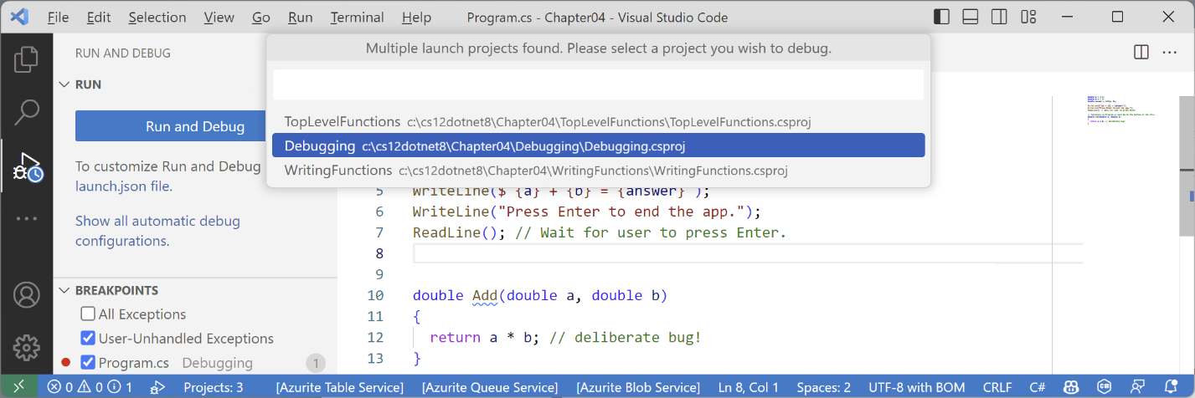Viewport: 1195px width, 398px height.
Task: Select the Run and Debug activity icon
Action: click(x=26, y=166)
